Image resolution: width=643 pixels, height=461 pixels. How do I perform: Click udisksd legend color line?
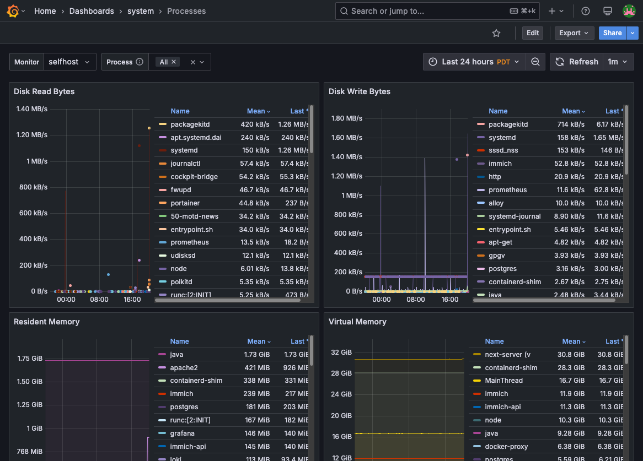(x=163, y=256)
